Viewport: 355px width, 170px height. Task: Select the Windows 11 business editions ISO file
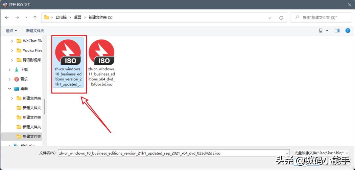click(x=102, y=63)
